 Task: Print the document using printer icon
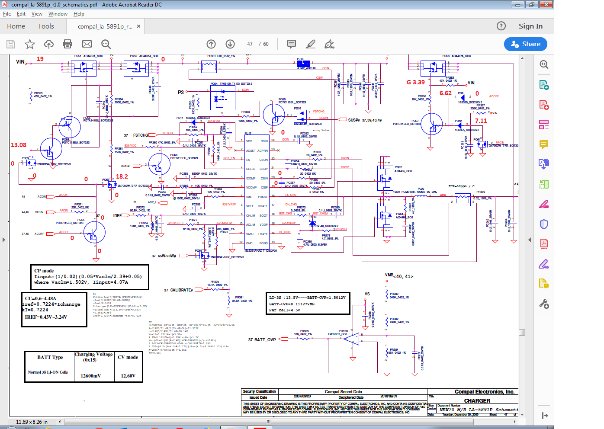click(x=67, y=44)
